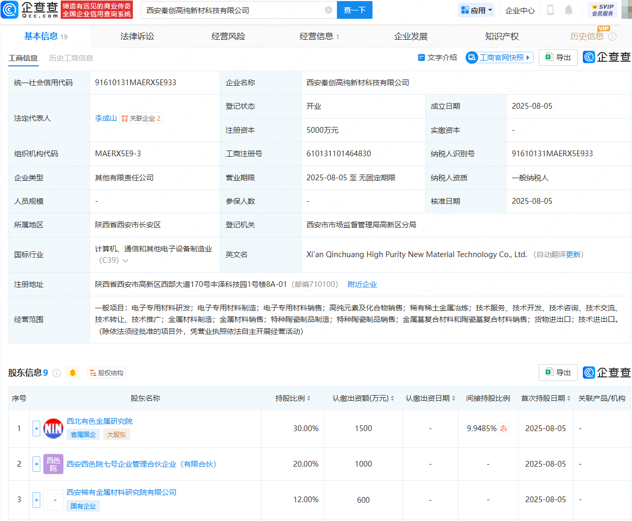Open legal representative 李成山 link

point(106,119)
